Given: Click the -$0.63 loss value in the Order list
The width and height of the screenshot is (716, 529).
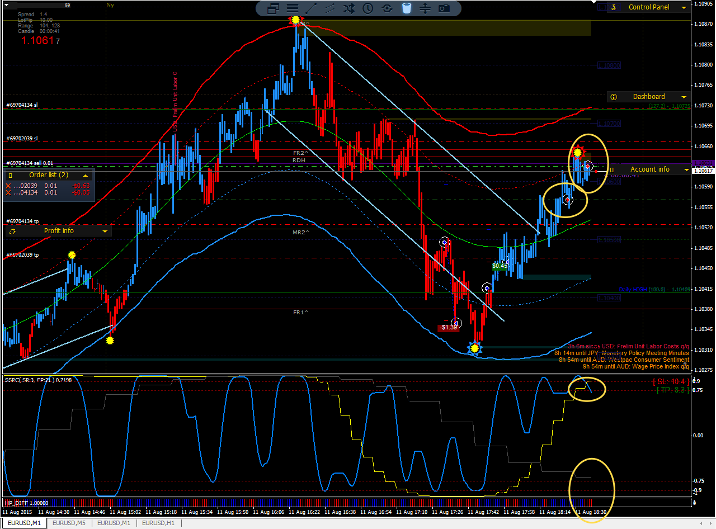Looking at the screenshot, I should [82, 186].
